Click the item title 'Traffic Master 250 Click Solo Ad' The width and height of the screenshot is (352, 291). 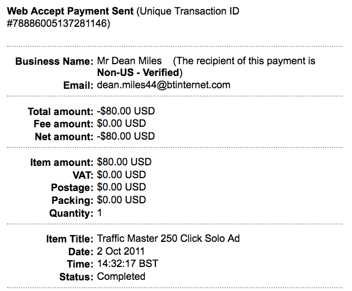click(168, 238)
